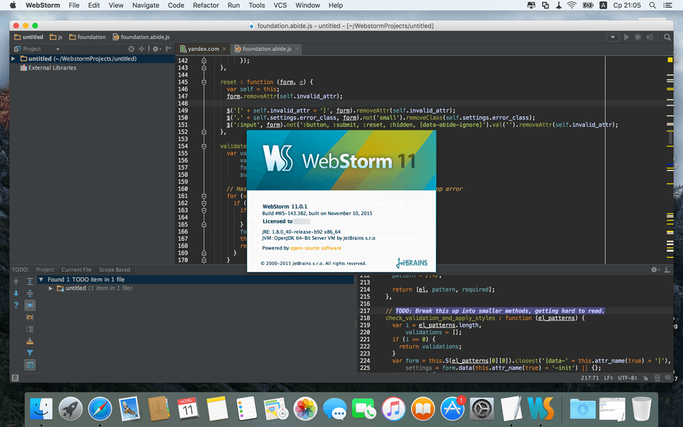This screenshot has width=683, height=427.
Task: Toggle autoscroll to source in TODO panel
Action: pyautogui.click(x=29, y=305)
